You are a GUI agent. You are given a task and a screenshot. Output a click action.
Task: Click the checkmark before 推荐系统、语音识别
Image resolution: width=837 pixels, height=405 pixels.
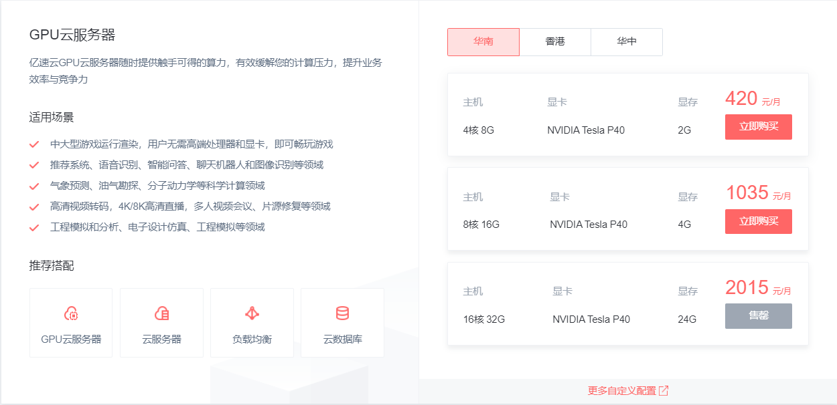(x=34, y=165)
